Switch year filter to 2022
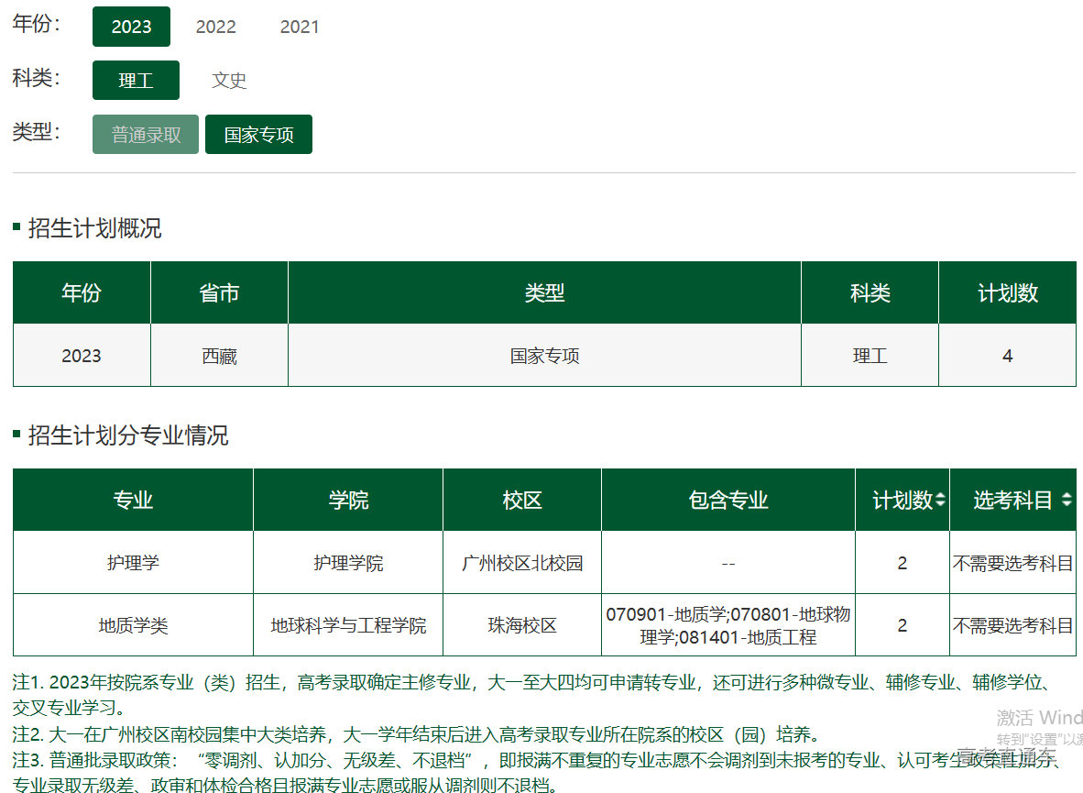 pyautogui.click(x=216, y=27)
